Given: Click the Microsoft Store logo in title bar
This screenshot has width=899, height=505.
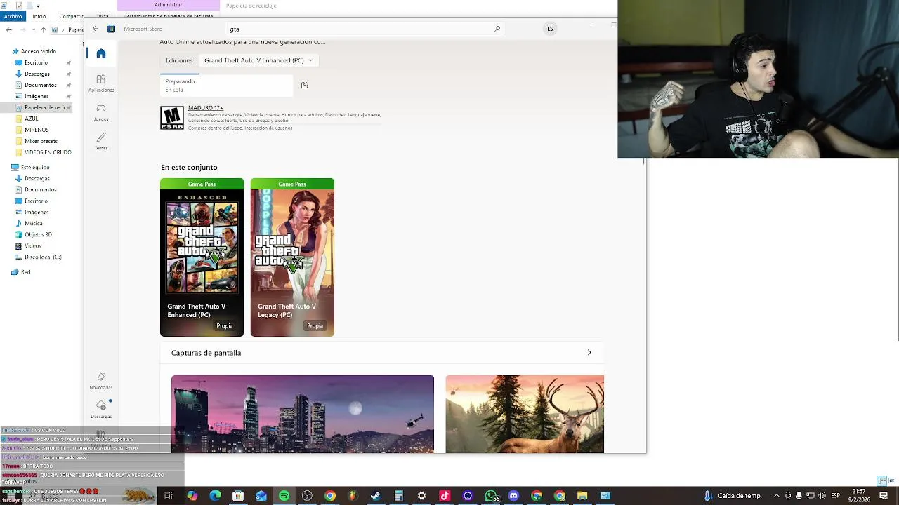Looking at the screenshot, I should (111, 29).
